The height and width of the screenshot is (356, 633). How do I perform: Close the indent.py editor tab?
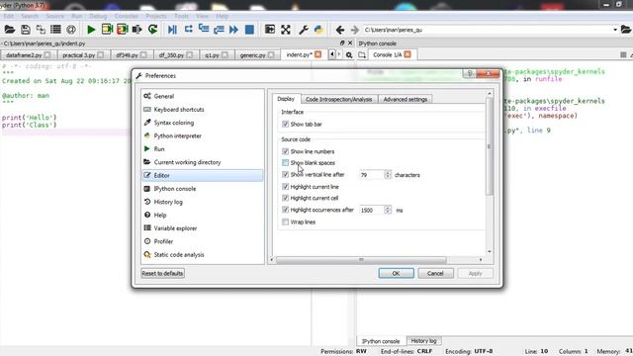pyautogui.click(x=318, y=54)
